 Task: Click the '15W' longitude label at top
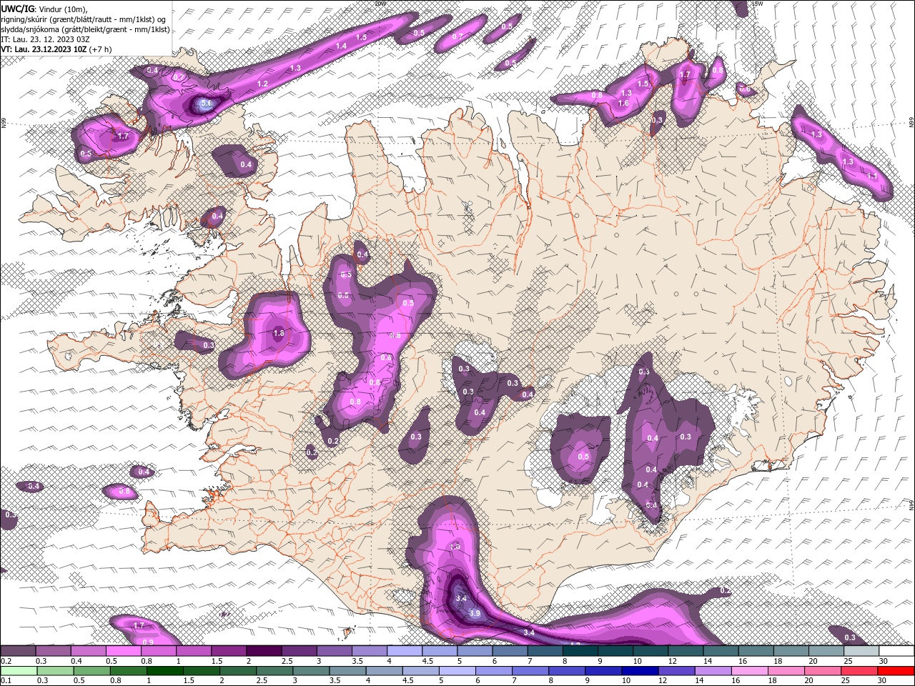(x=758, y=4)
